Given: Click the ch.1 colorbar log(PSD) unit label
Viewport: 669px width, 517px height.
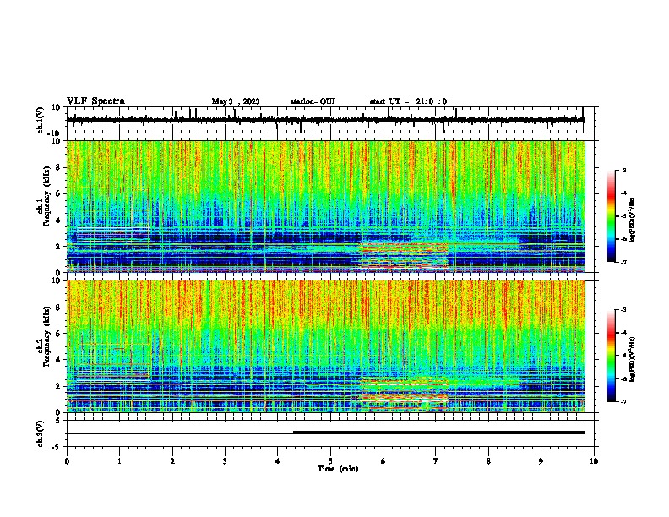Looking at the screenshot, I should [633, 220].
